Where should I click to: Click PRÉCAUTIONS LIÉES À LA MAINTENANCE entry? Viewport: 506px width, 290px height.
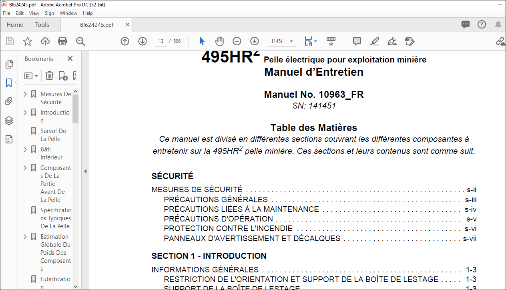click(241, 209)
